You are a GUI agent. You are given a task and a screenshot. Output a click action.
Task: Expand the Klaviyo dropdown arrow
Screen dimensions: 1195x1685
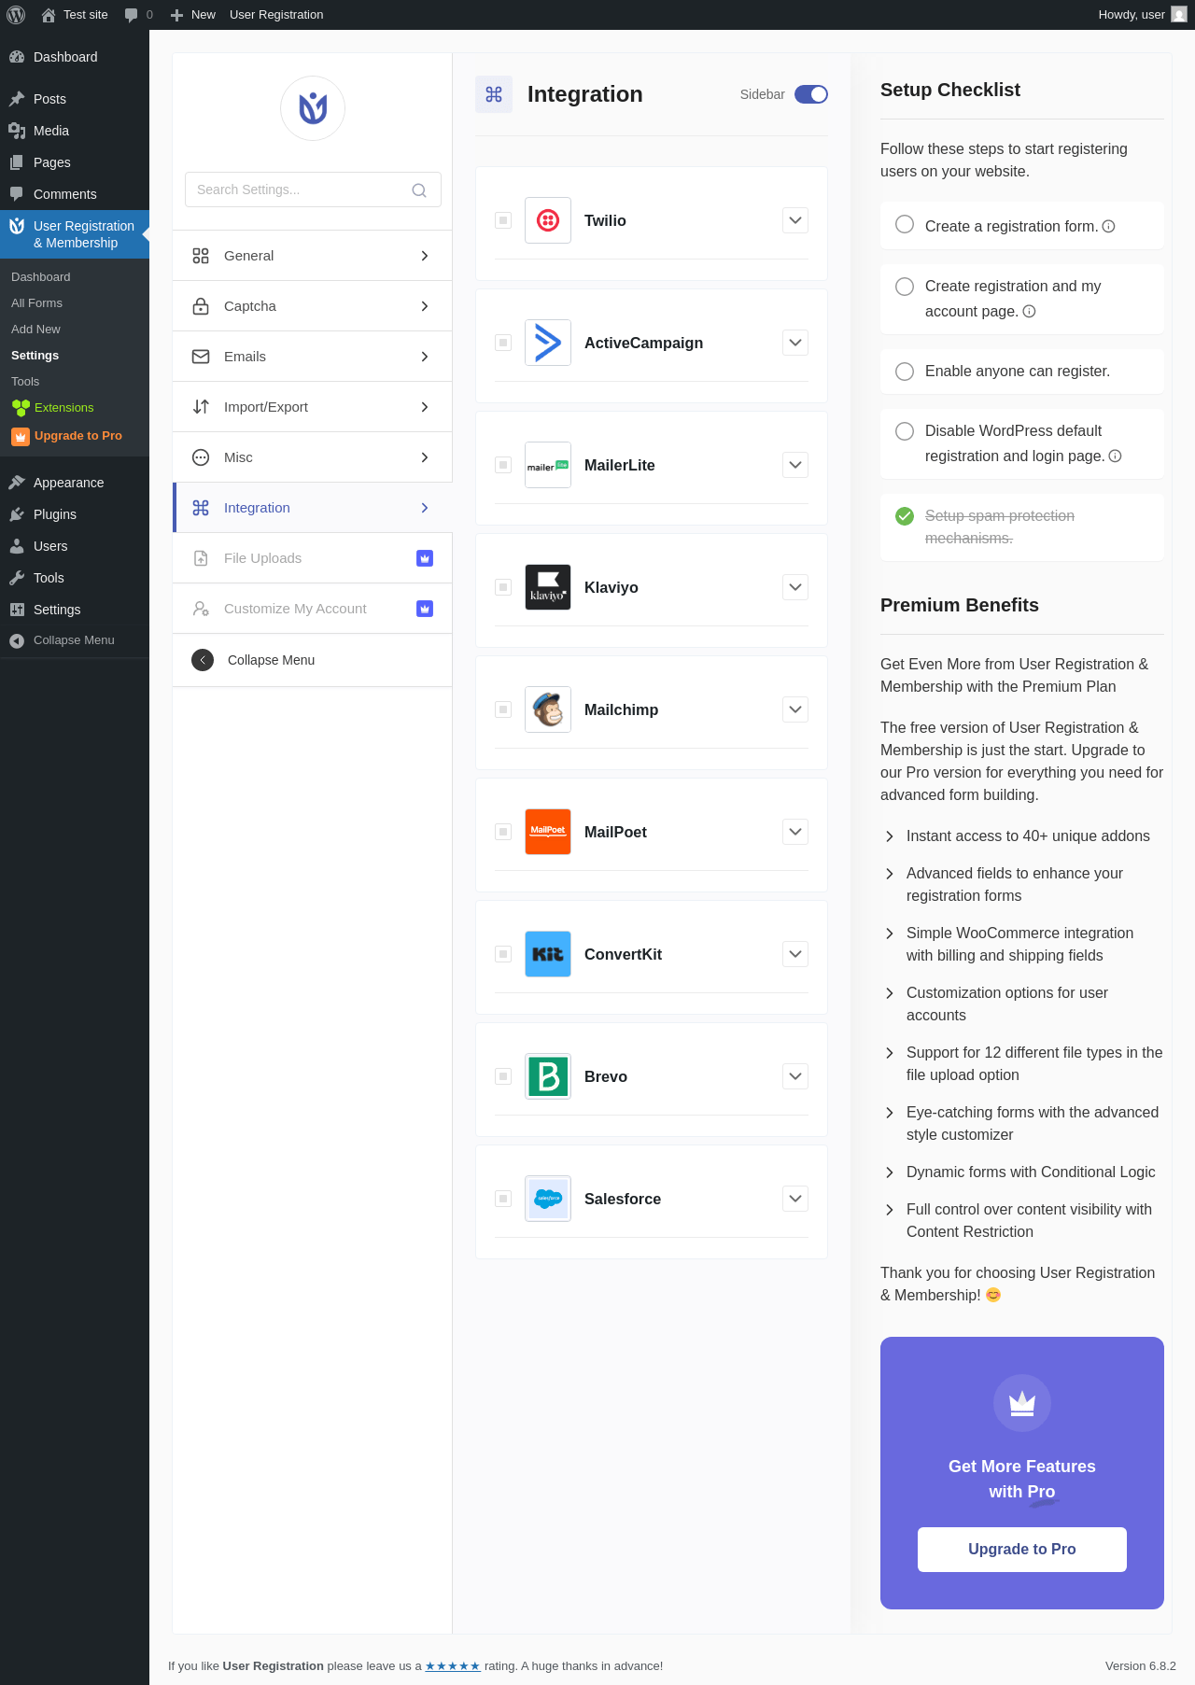click(795, 587)
